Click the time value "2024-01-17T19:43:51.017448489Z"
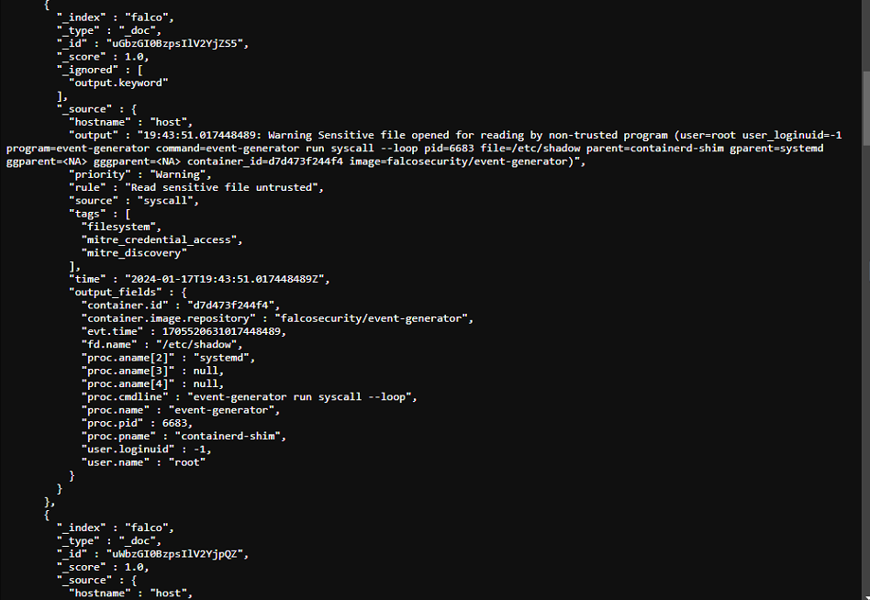870x600 pixels. (x=225, y=279)
